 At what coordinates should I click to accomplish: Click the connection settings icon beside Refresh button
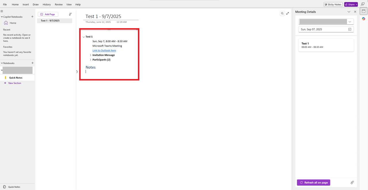[352, 182]
